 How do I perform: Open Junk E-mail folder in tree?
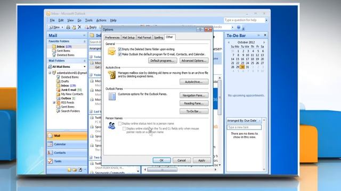click(69, 90)
